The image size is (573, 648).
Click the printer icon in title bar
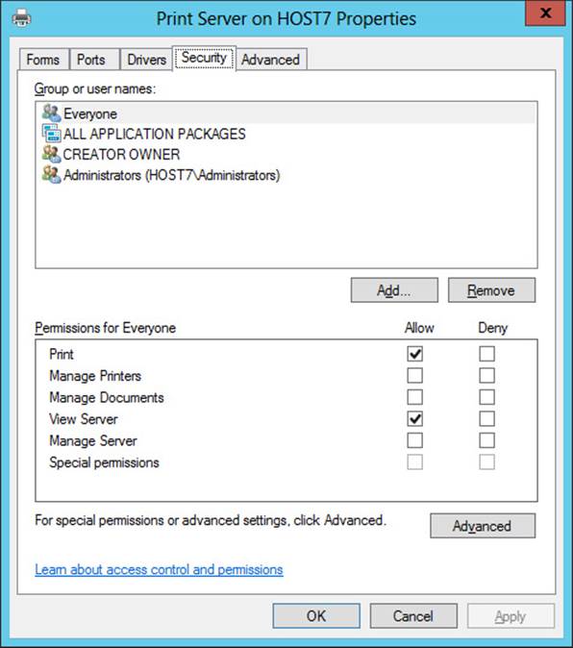click(x=21, y=18)
